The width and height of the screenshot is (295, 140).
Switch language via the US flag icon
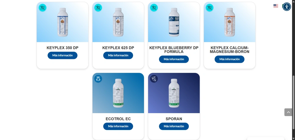pyautogui.click(x=276, y=6)
